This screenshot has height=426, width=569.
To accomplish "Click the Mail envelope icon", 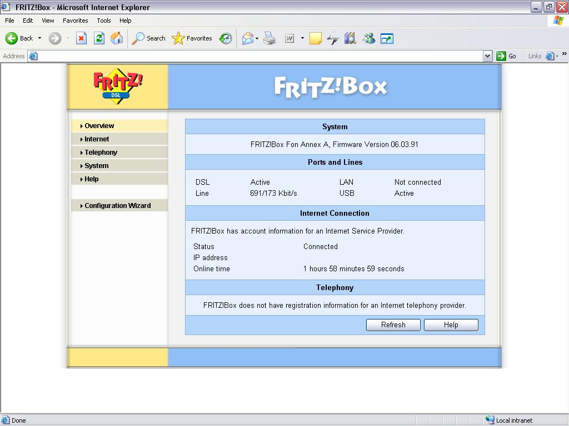I will (247, 38).
